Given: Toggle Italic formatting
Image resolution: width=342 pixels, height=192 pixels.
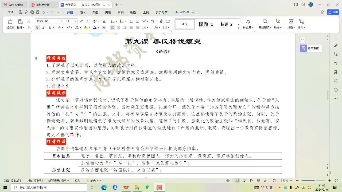Looking at the screenshot, I should 44,27.
